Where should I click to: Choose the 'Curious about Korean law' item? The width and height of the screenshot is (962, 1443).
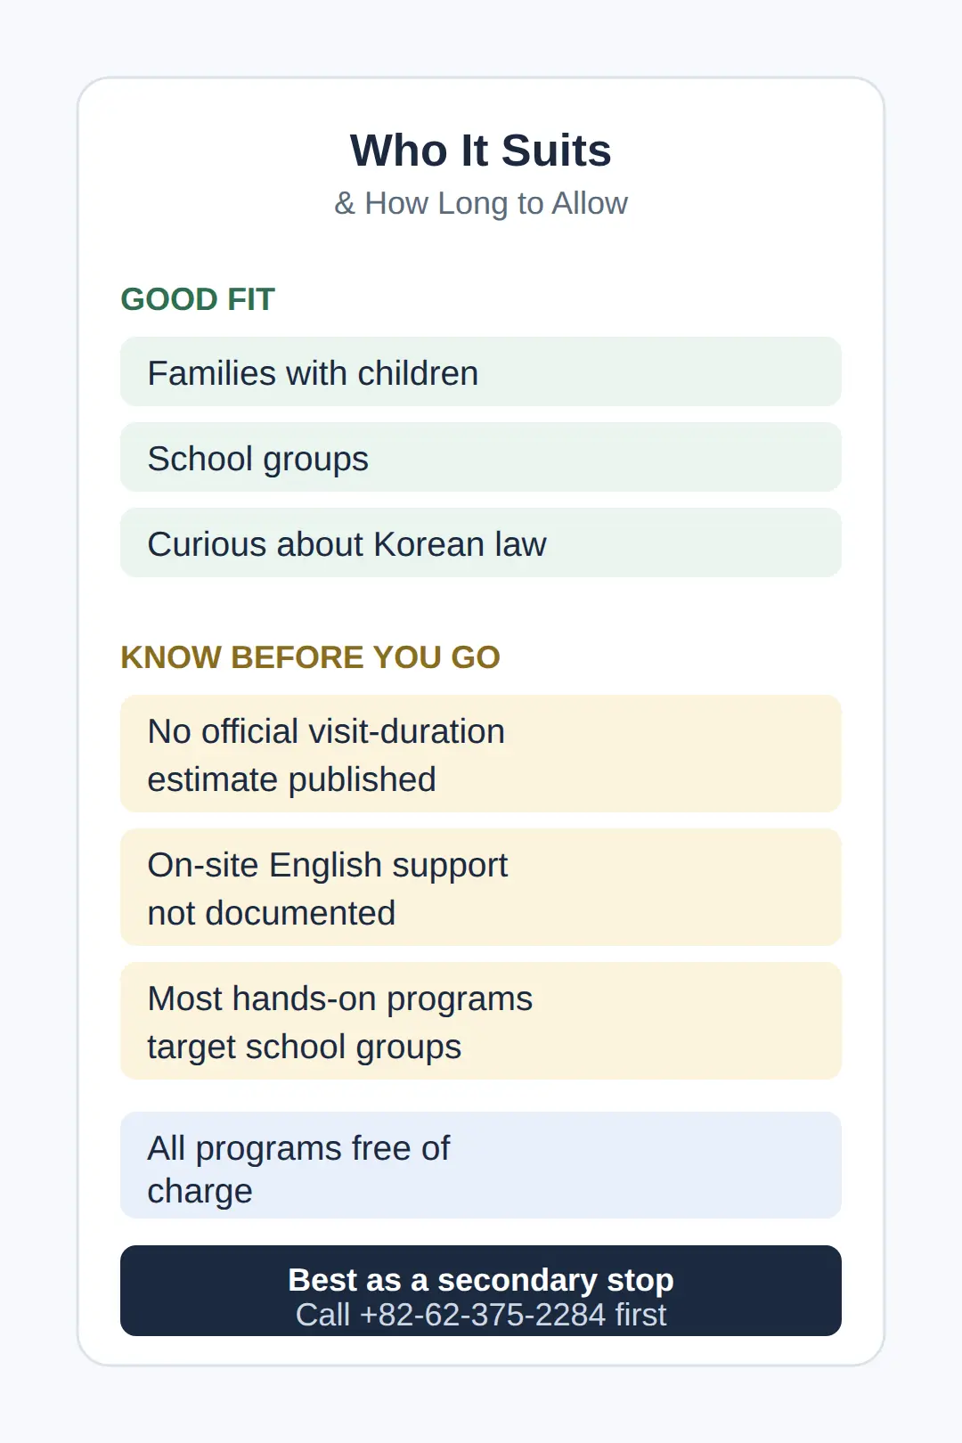[x=481, y=542]
